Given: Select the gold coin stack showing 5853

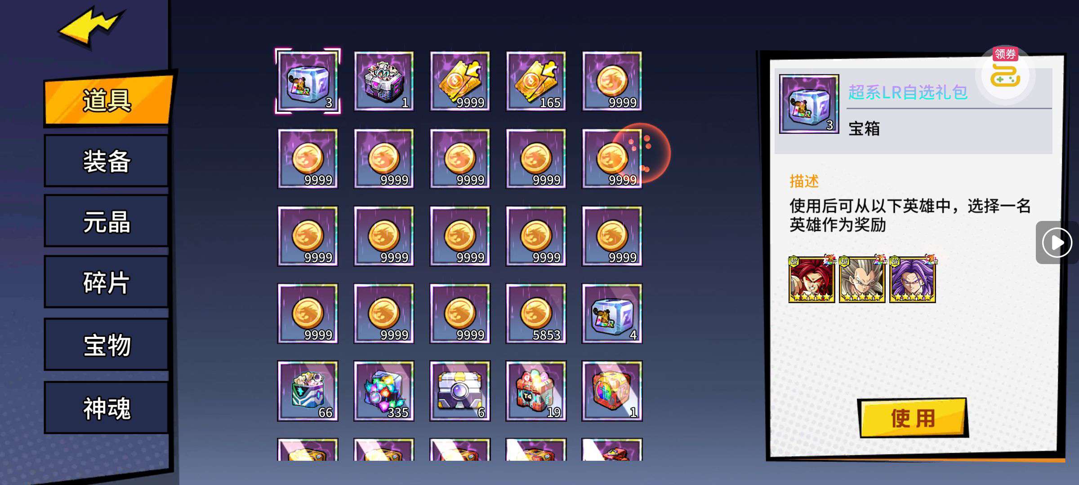Looking at the screenshot, I should [x=536, y=313].
